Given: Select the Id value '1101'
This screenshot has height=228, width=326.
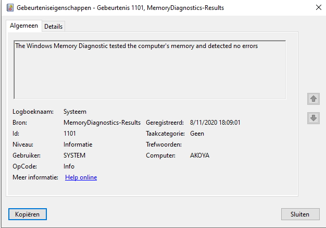Looking at the screenshot, I should click(x=70, y=134).
